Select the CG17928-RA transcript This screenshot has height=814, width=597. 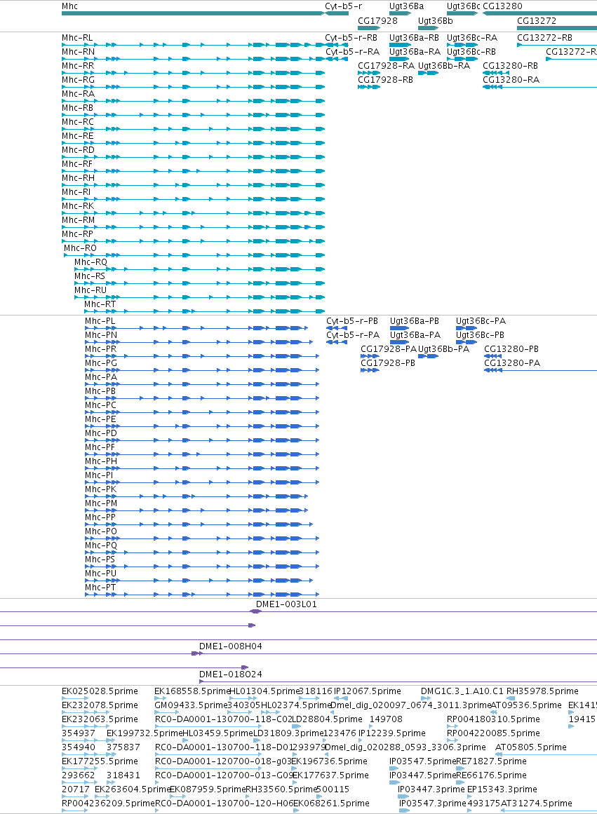click(369, 73)
